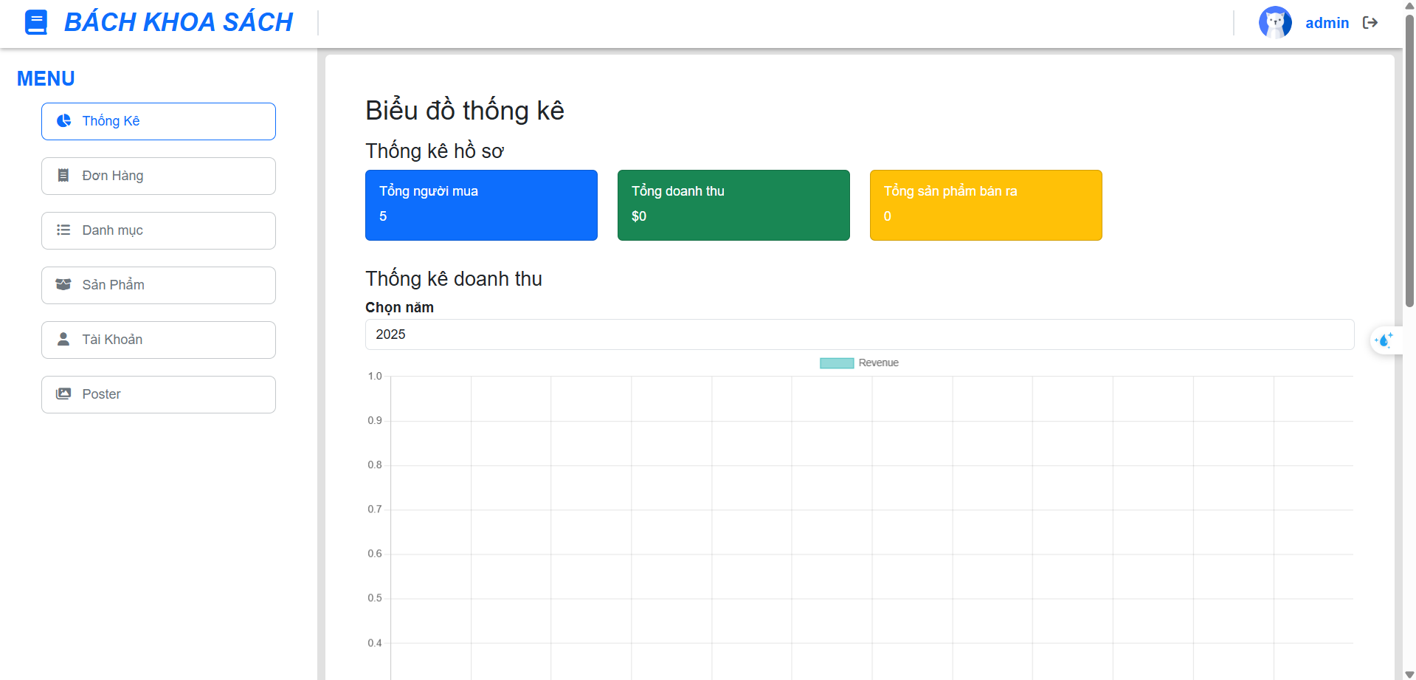Click the floating droplet icon on right edge

1384,340
